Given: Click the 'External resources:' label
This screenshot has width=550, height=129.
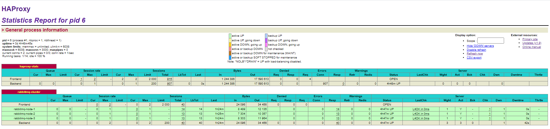Looking at the screenshot, I should pyautogui.click(x=524, y=35).
